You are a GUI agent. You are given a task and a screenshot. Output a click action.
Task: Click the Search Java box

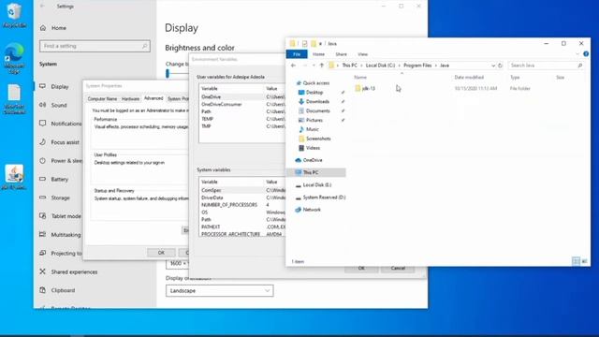pyautogui.click(x=547, y=66)
